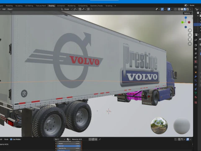Open the Material properties tab
Viewport: 201px width, 151px height.
click(196, 97)
